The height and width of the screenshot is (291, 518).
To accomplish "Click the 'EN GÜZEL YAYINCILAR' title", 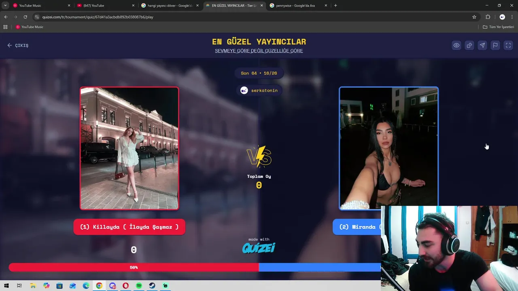I will click(259, 42).
